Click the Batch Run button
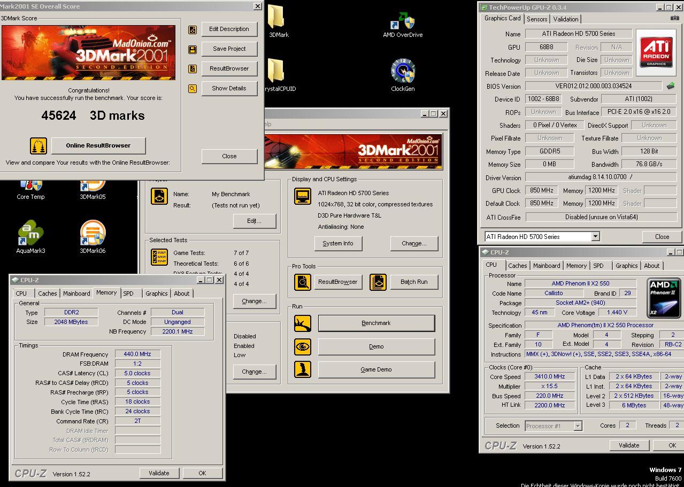 (x=414, y=282)
